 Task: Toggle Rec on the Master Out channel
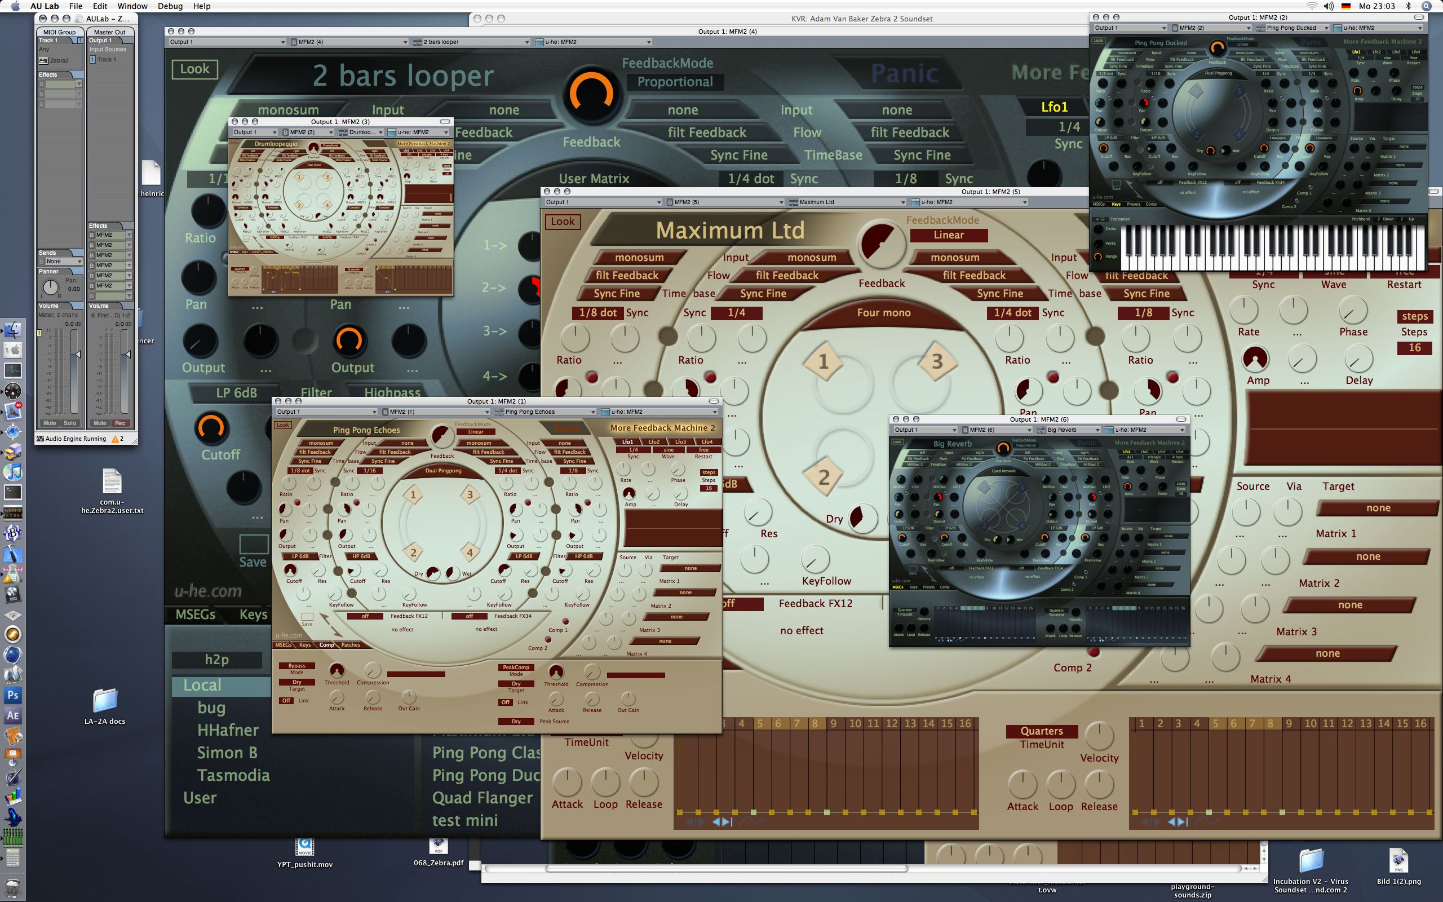120,423
